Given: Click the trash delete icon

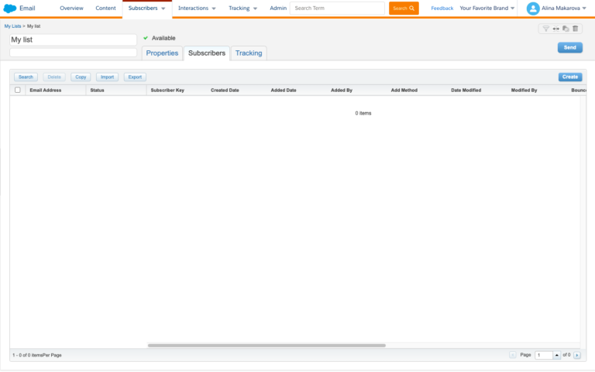Looking at the screenshot, I should [575, 29].
